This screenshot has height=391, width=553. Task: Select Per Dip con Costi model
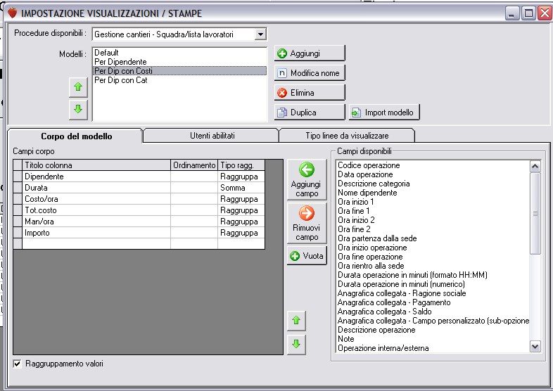point(179,71)
